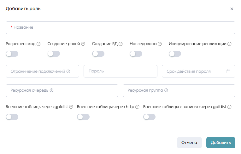Click the help icon next to Разрешен вход
The width and height of the screenshot is (241, 154).
click(x=38, y=44)
